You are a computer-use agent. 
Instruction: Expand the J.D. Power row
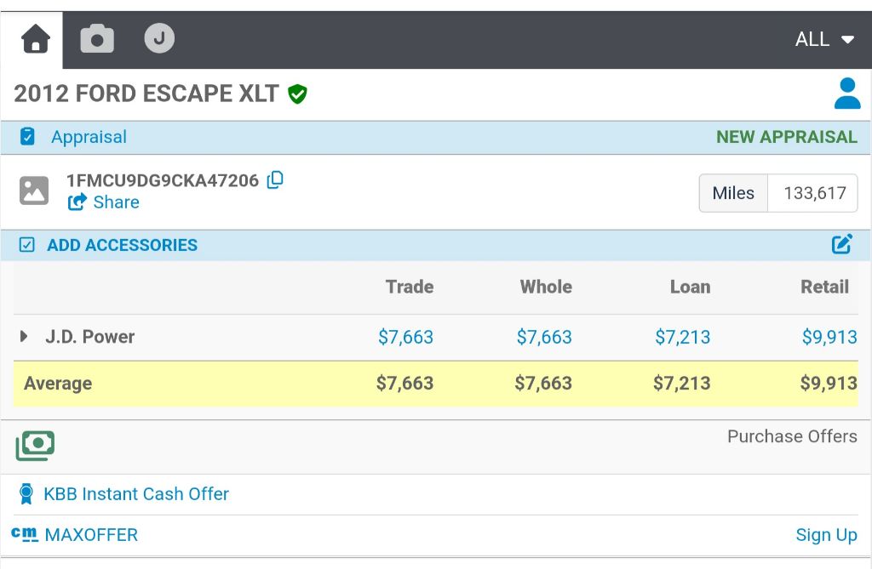tap(23, 336)
